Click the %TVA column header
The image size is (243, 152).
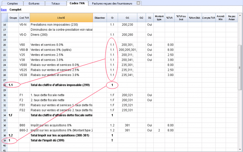click(x=169, y=18)
